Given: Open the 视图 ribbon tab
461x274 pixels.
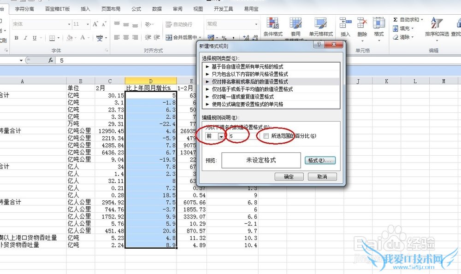Looking at the screenshot, I should coord(198,9).
